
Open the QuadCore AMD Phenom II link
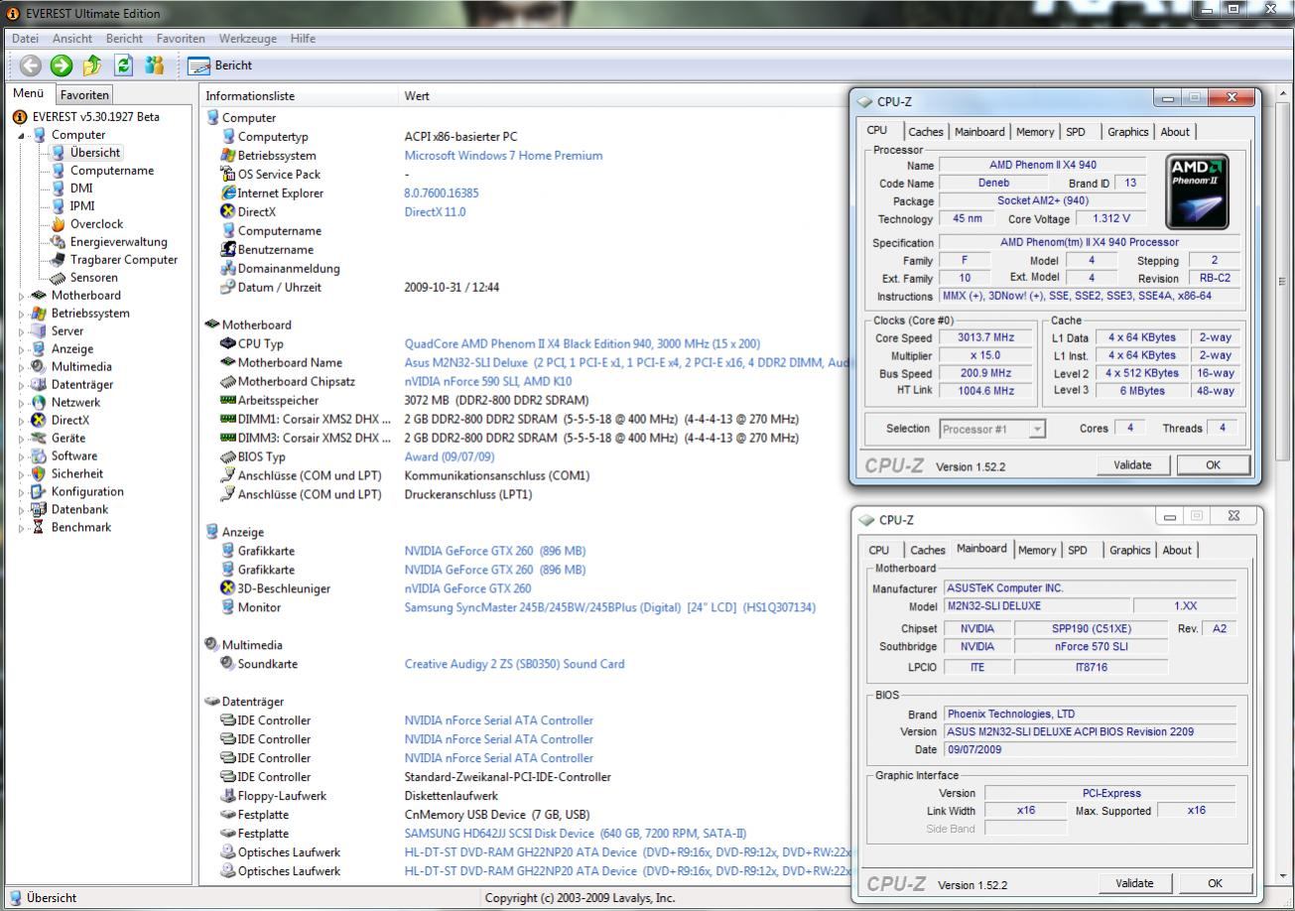click(583, 344)
